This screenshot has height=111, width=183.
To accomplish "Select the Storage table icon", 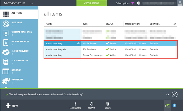I will click(x=6, y=71).
